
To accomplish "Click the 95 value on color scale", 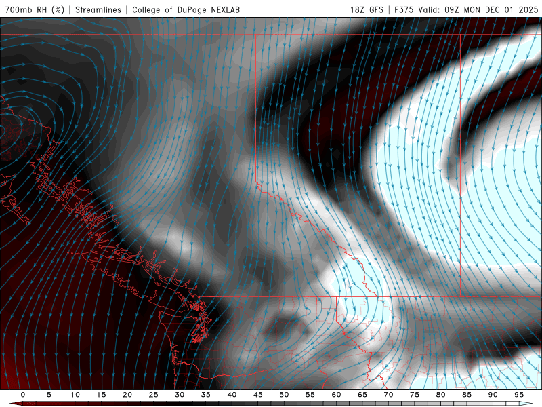I will [x=519, y=395].
